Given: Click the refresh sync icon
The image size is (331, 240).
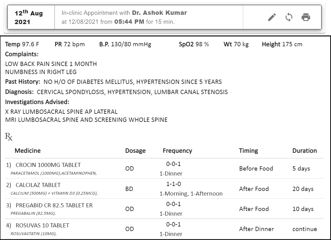Looking at the screenshot, I should tap(289, 17).
